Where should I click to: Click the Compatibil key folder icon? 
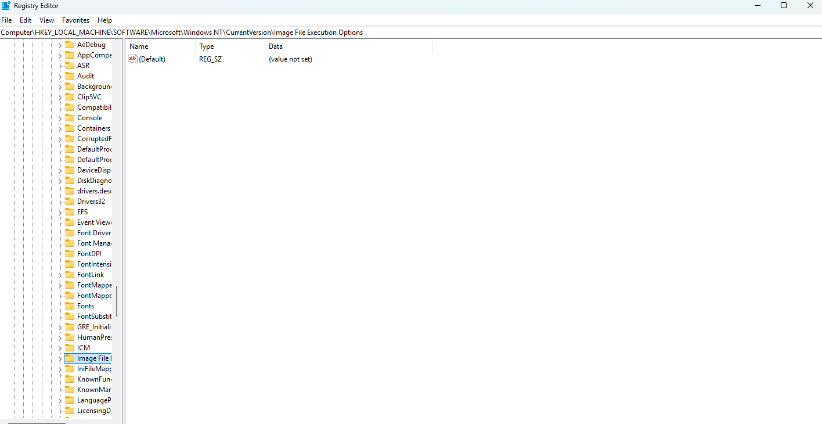[70, 107]
